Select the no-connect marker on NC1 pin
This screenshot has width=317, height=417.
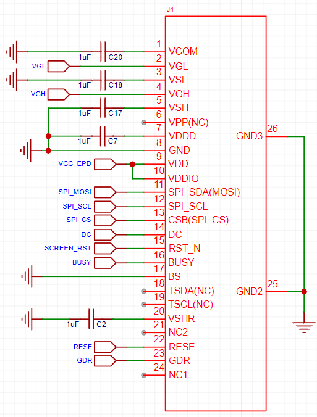pos(144,375)
